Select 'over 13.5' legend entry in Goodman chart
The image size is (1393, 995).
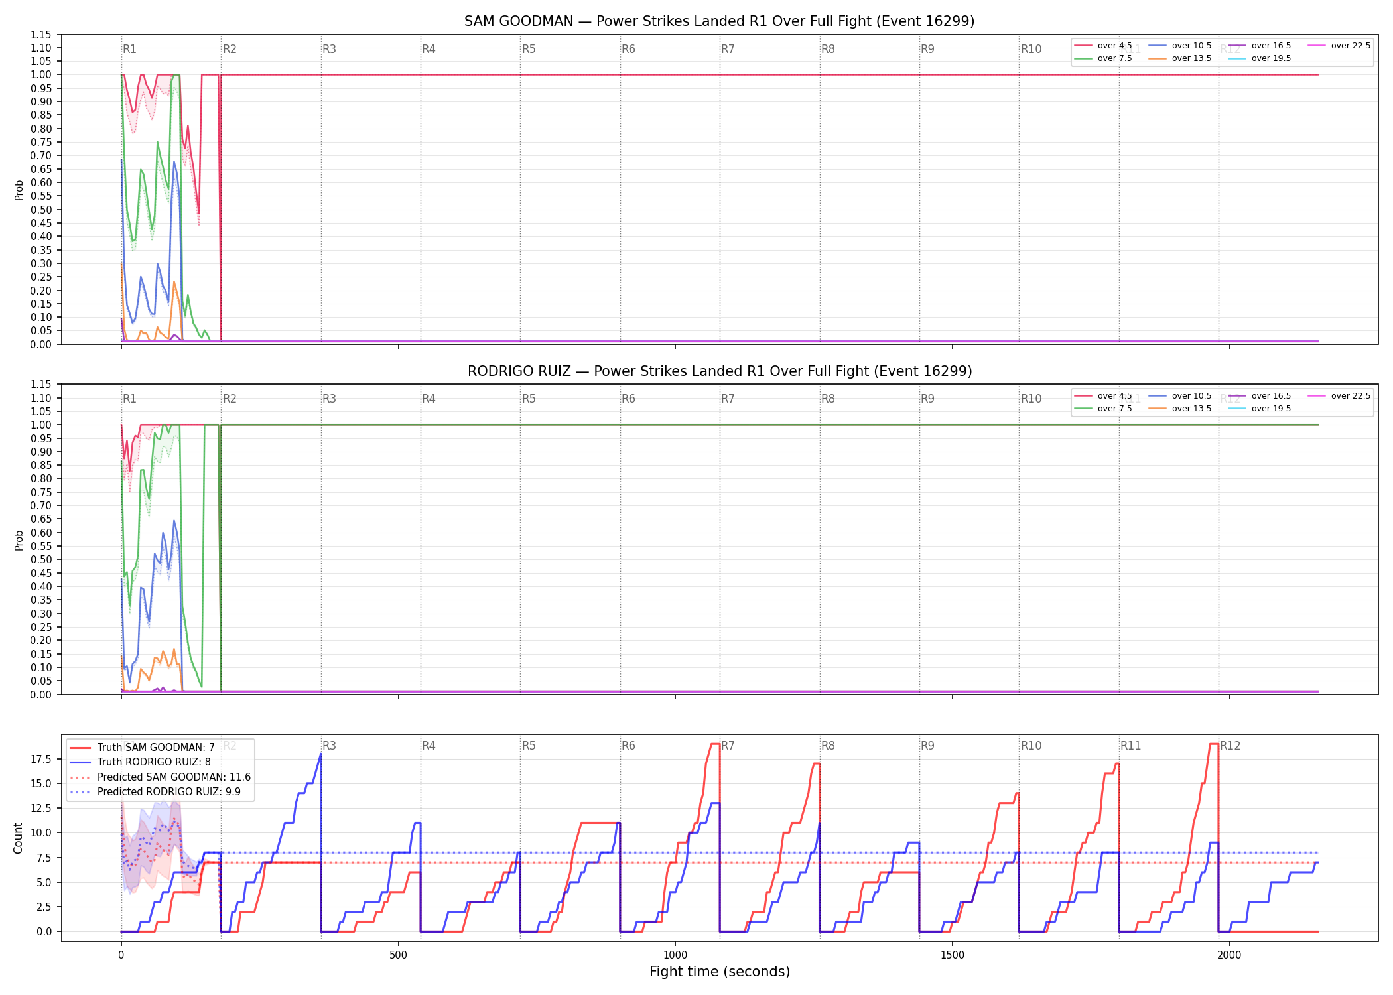(1180, 58)
